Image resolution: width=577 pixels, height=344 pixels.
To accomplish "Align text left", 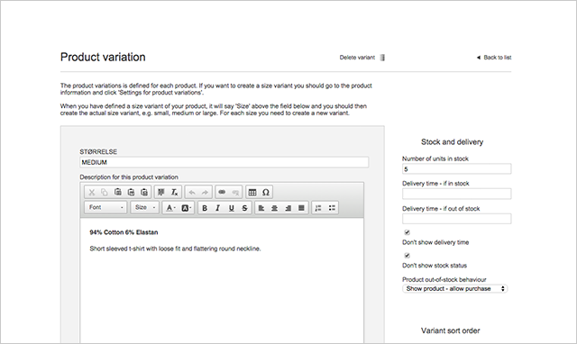I will click(261, 208).
